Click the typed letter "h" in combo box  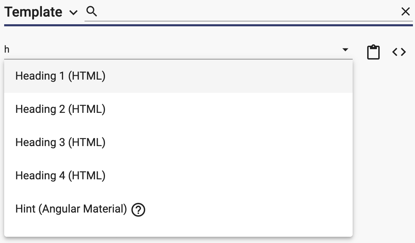(x=7, y=49)
